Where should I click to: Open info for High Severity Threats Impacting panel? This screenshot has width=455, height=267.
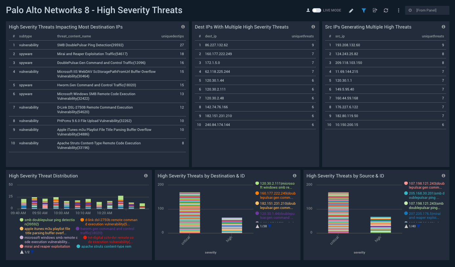tap(183, 27)
